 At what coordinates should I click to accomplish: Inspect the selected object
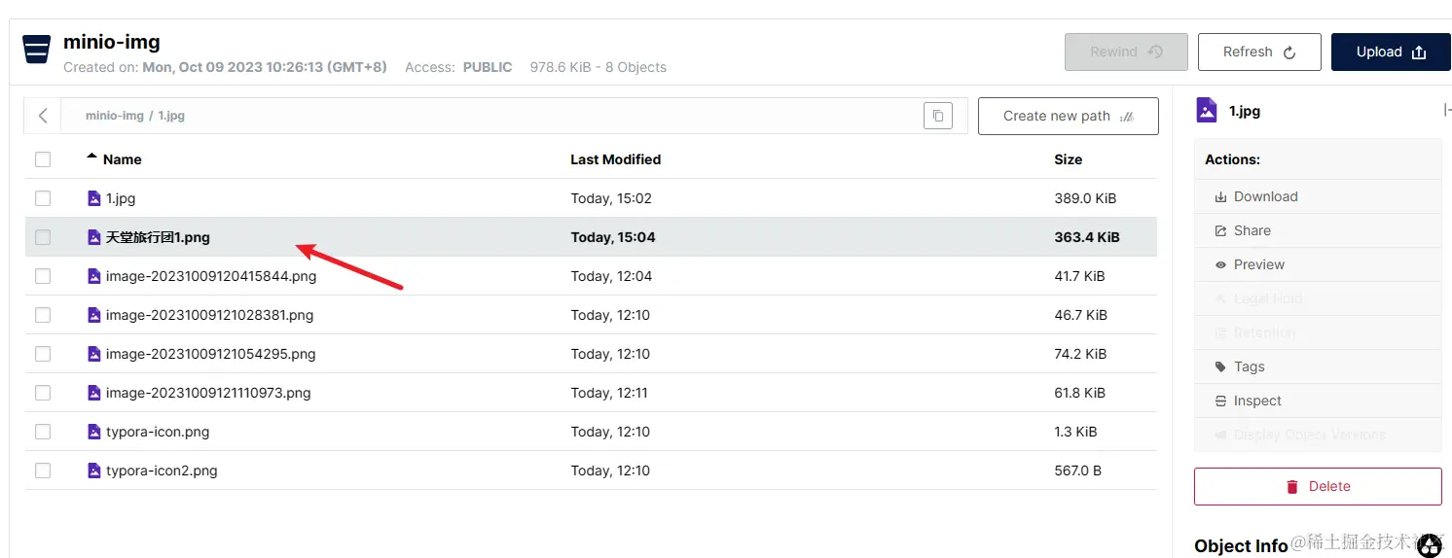tap(1318, 401)
